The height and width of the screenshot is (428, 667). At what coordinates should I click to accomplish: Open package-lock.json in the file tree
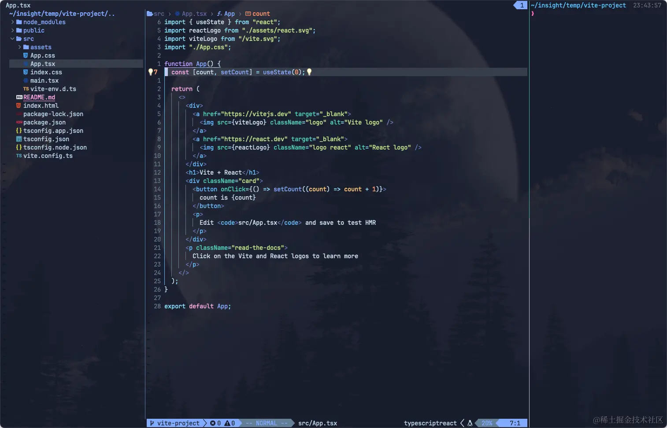[x=53, y=114]
